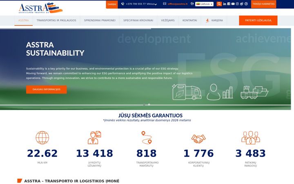Click the 22.62 MLN KM figure

[x=42, y=153]
